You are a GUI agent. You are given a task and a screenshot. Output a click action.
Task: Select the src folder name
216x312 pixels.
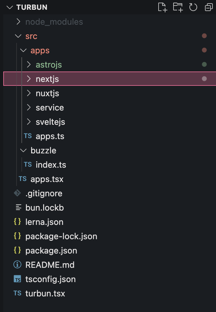pos(31,36)
